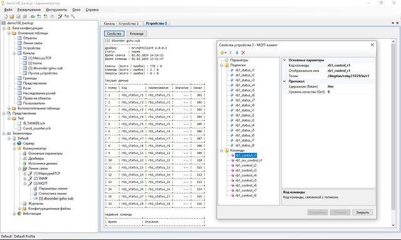This screenshot has width=401, height=240.
Task: Select rb1_status_r5 subscription node
Action: click(x=245, y=90)
